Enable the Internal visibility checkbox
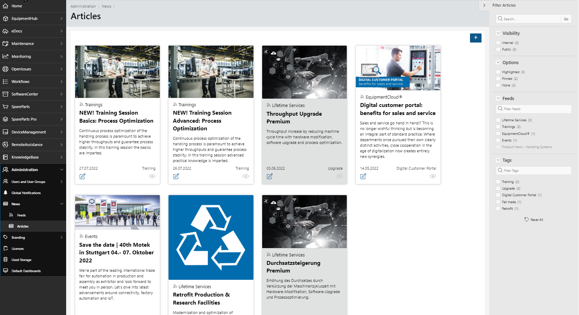The image size is (579, 315). 498,43
